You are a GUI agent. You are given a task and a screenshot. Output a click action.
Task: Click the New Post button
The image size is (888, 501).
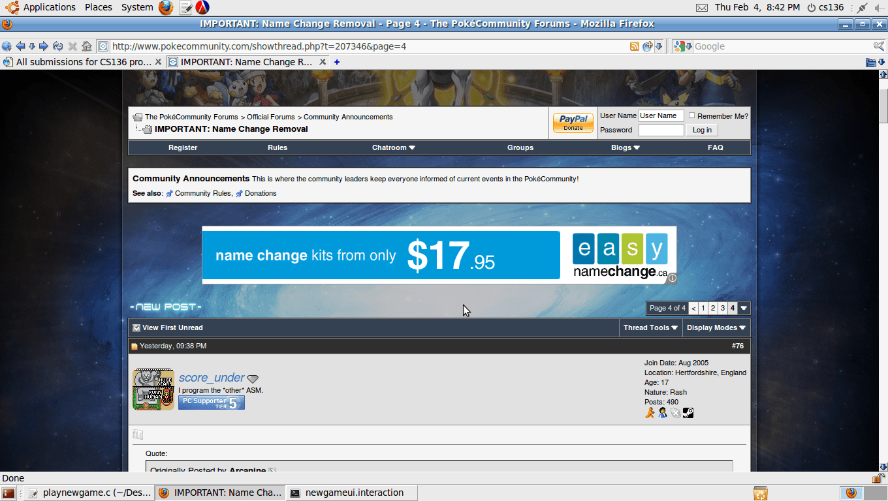coord(166,307)
